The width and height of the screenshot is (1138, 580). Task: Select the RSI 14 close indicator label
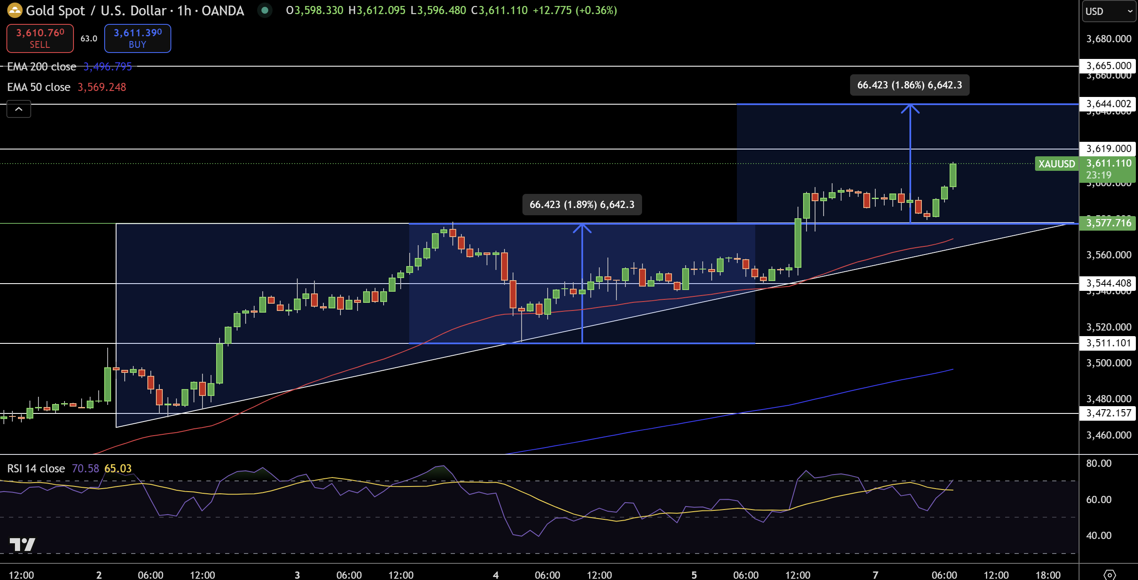pyautogui.click(x=35, y=468)
